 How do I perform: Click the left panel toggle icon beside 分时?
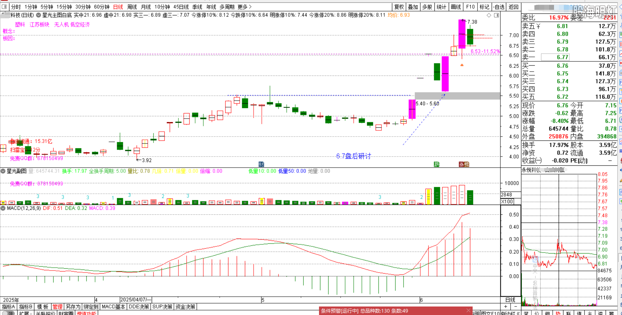pyautogui.click(x=4, y=7)
